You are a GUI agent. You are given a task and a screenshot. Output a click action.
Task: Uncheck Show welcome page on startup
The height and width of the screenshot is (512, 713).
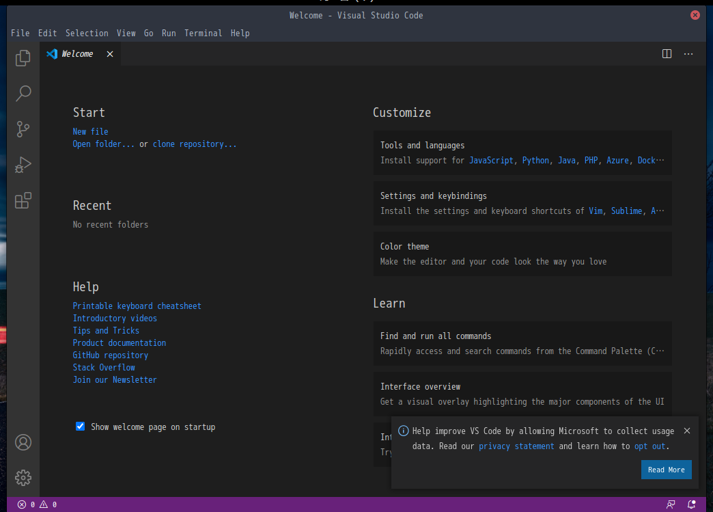pyautogui.click(x=80, y=427)
